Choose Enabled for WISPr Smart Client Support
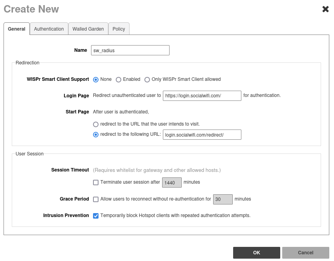334x261 pixels. [119, 80]
